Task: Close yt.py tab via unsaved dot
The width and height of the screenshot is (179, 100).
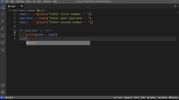Action: coord(22,6)
